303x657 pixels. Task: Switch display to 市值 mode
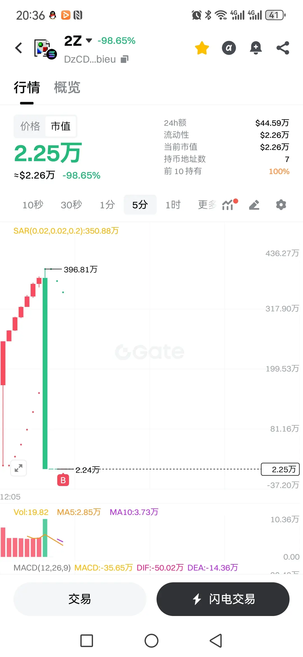coord(61,126)
